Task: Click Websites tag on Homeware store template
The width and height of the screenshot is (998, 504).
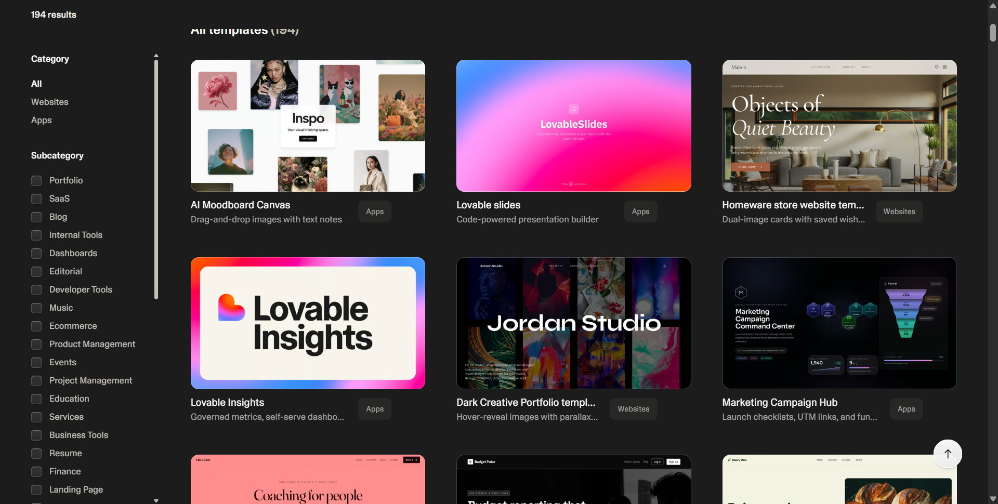Action: (x=899, y=211)
